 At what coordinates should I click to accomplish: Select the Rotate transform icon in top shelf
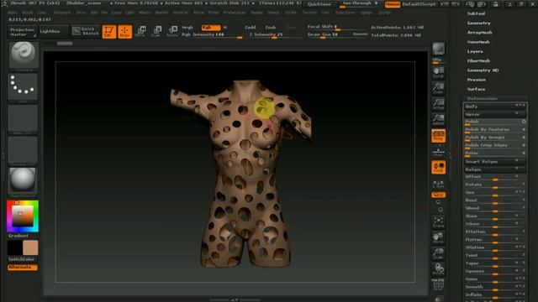tap(172, 32)
